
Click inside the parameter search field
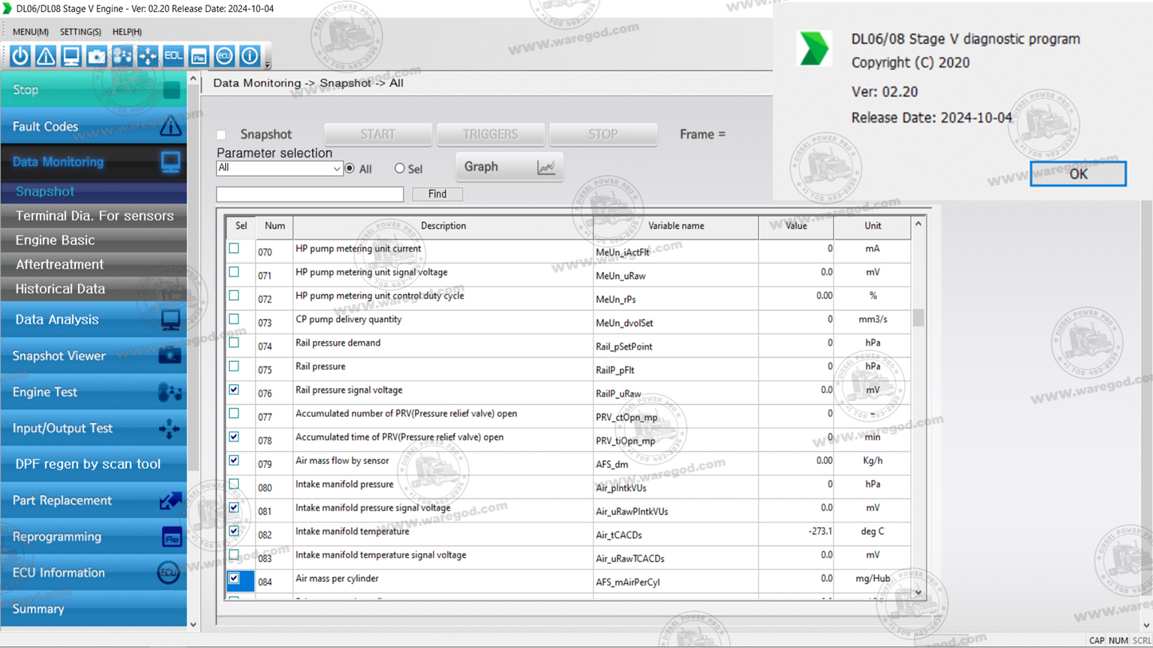[310, 194]
